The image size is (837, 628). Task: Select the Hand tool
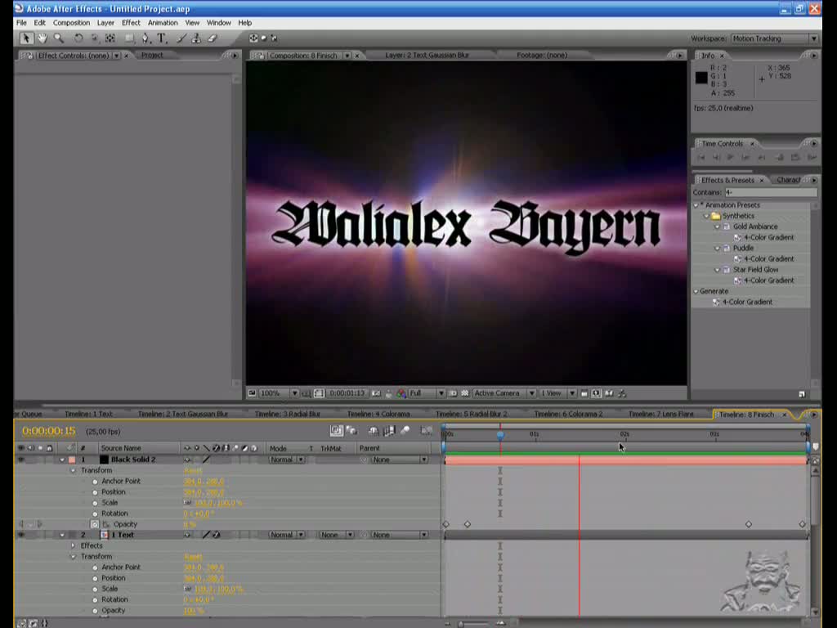[43, 38]
